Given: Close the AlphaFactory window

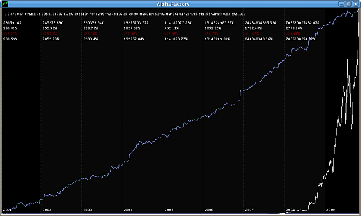Looking at the screenshot, I should [x=356, y=4].
